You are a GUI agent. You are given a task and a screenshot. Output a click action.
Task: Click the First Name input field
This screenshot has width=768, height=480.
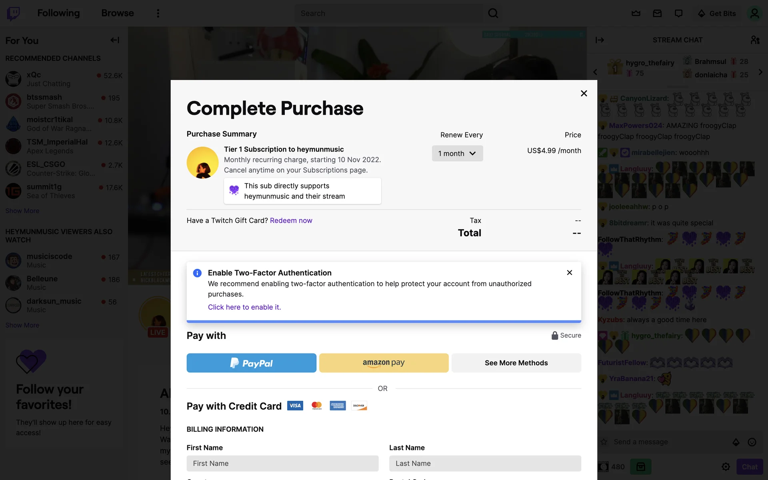(x=282, y=463)
